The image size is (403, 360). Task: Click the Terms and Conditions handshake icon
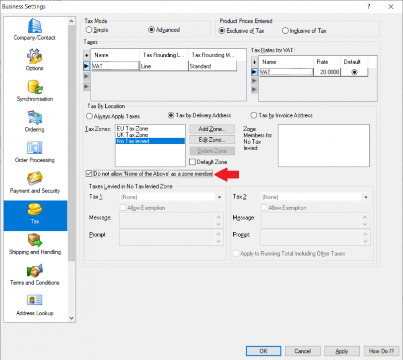point(35,270)
